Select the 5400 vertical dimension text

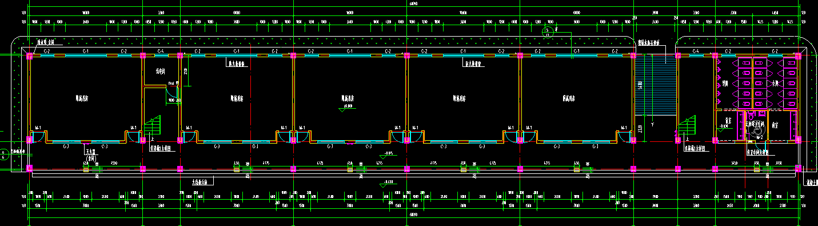click(640, 85)
